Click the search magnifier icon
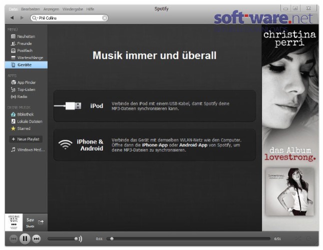This screenshot has height=250, width=323. point(35,18)
